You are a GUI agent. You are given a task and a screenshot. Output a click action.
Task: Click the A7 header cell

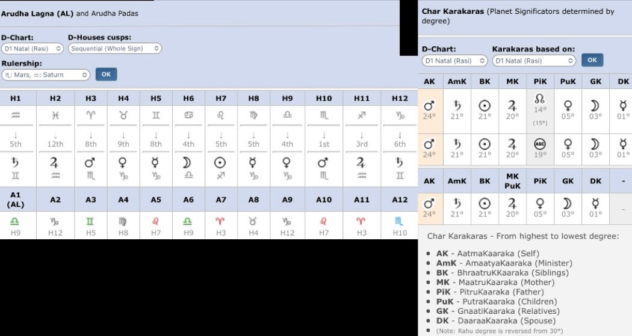click(221, 200)
